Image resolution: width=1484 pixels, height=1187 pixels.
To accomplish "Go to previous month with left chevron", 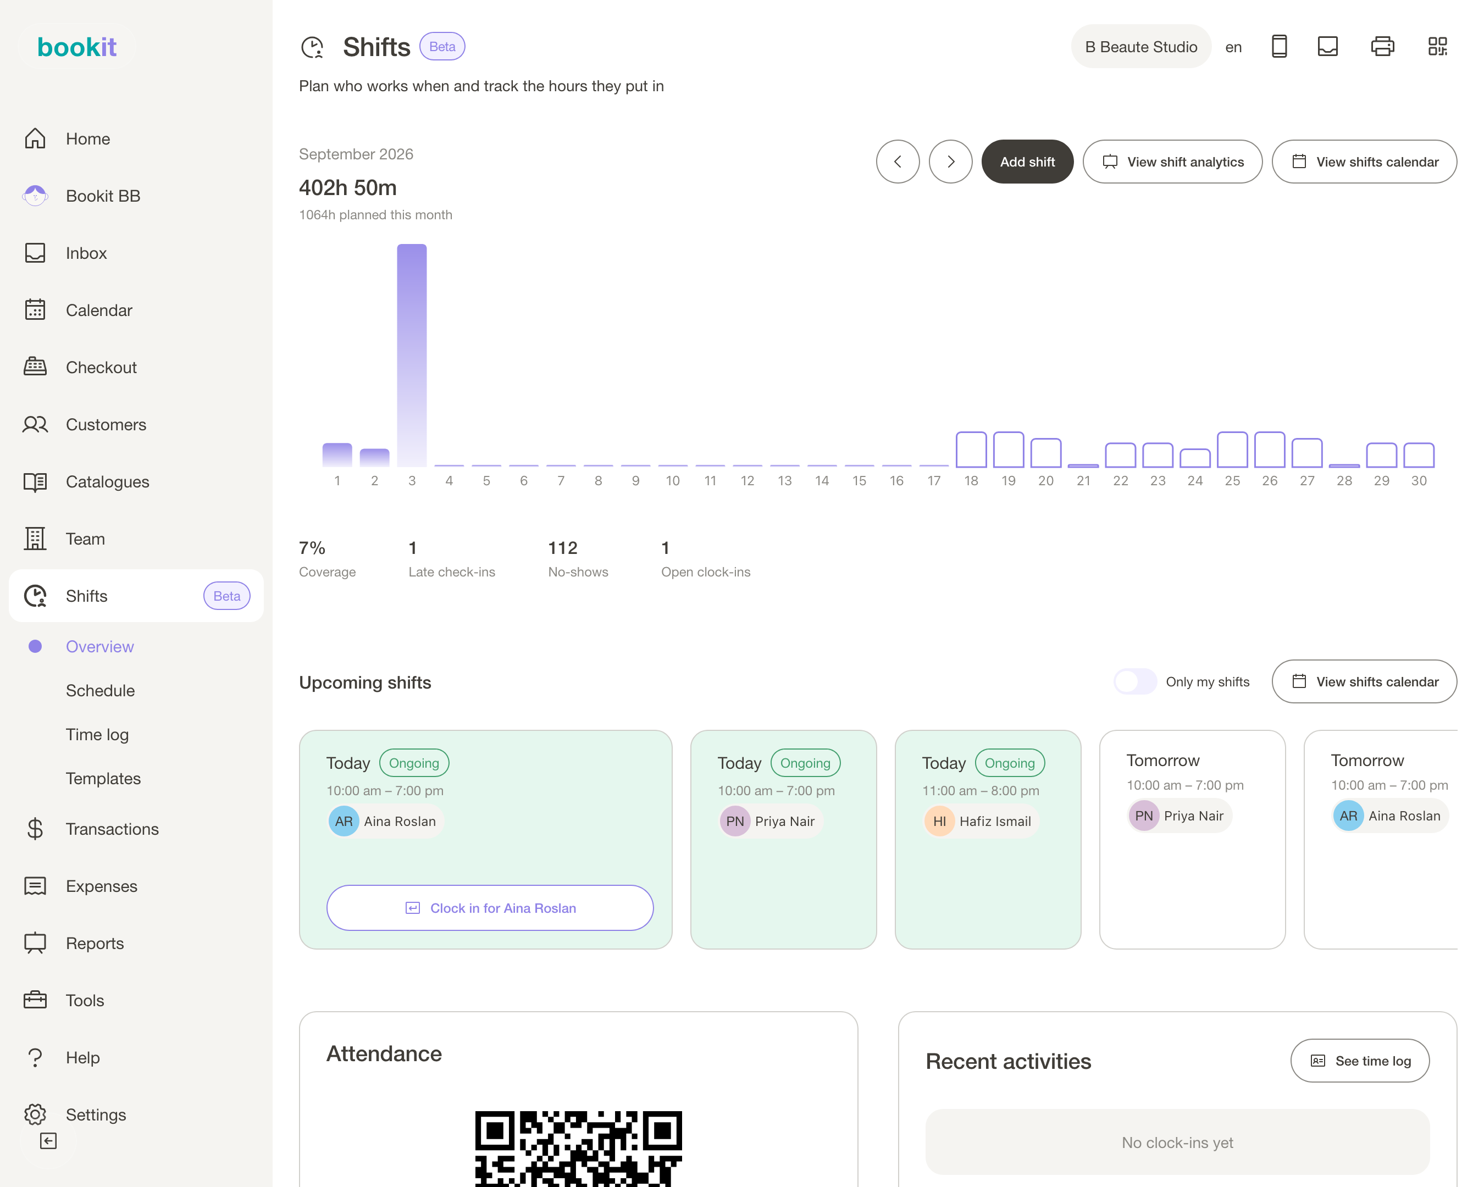I will 898,162.
